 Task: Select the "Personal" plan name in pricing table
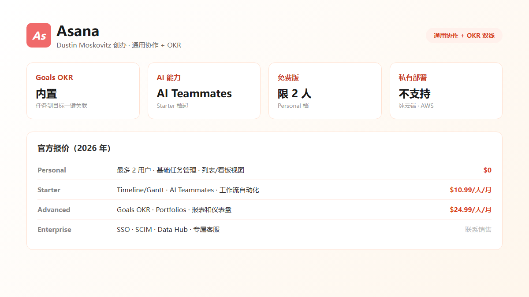click(52, 170)
